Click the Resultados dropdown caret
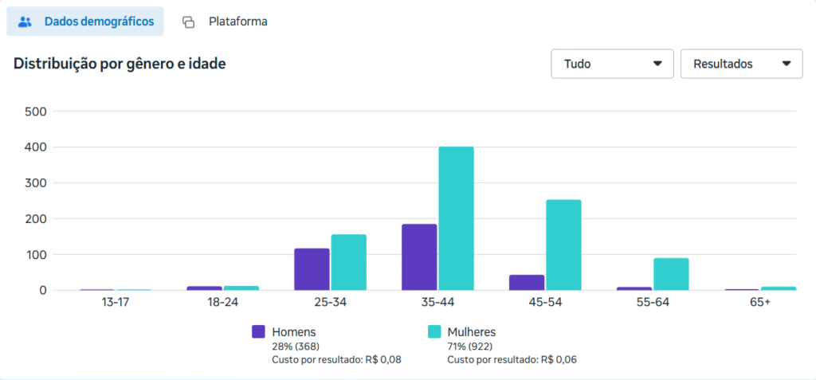The image size is (816, 380). (x=787, y=64)
